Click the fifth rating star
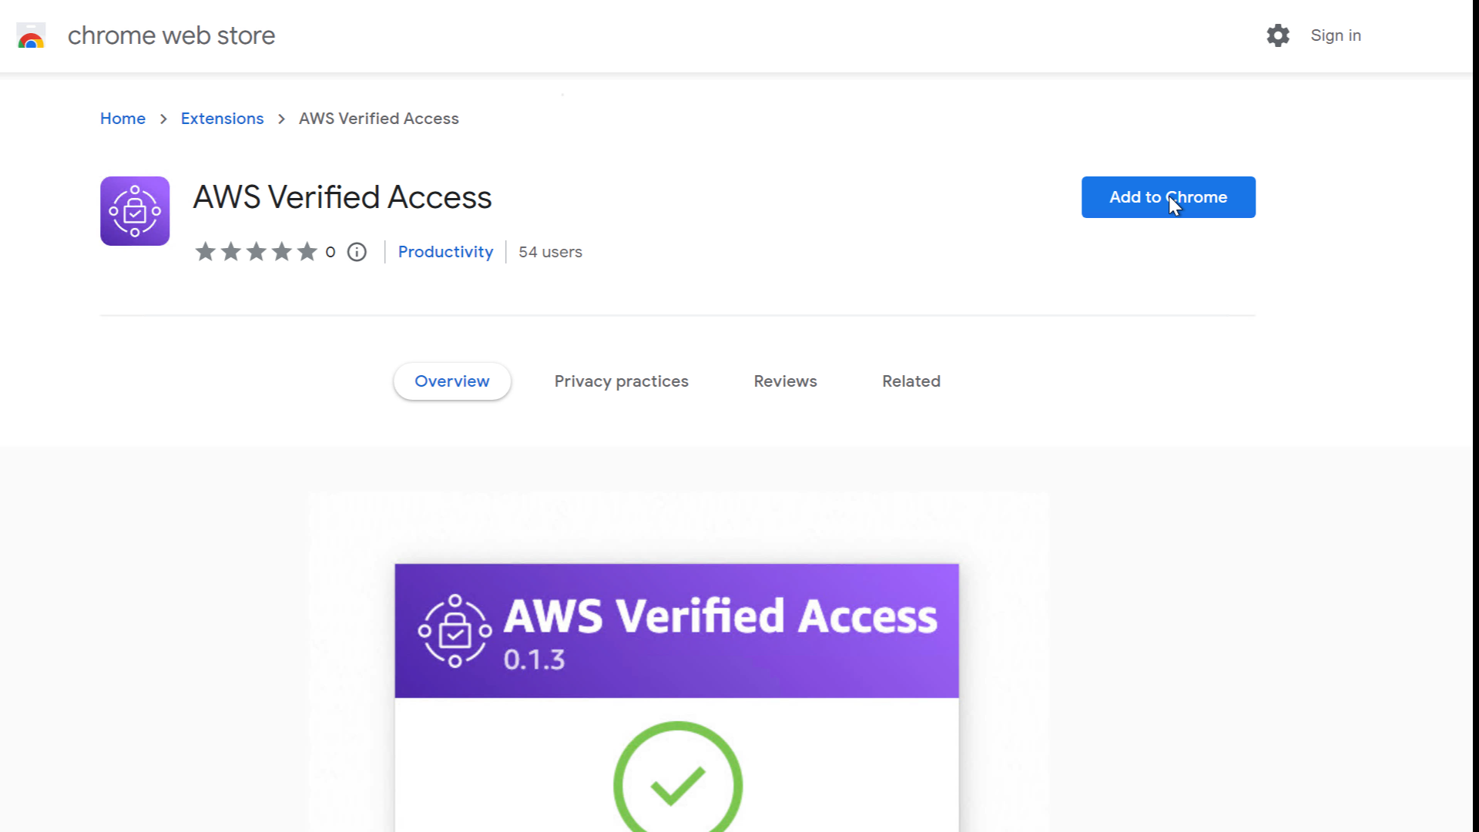 (x=307, y=252)
